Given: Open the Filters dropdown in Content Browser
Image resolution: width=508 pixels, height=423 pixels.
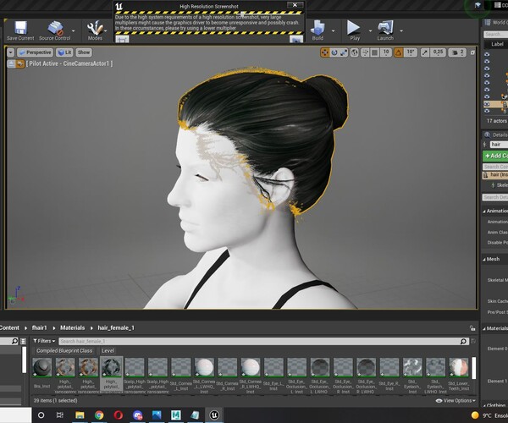Looking at the screenshot, I should point(44,341).
